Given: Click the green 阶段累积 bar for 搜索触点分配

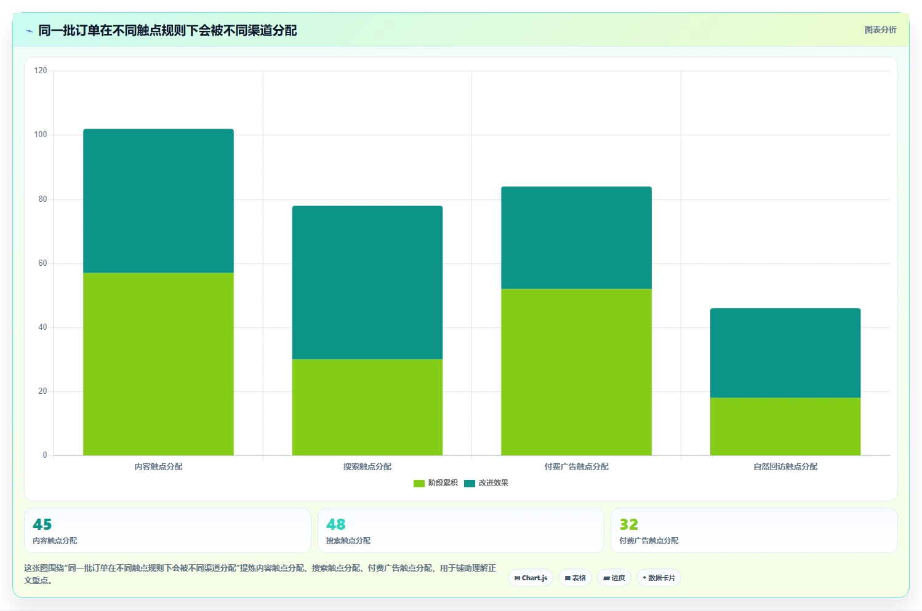Looking at the screenshot, I should 367,407.
